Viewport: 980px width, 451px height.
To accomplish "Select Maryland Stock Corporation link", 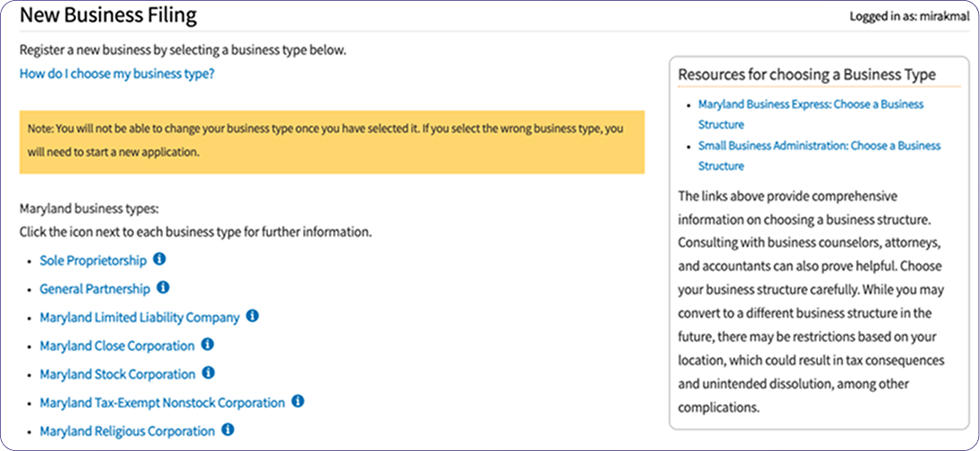I will (x=118, y=374).
